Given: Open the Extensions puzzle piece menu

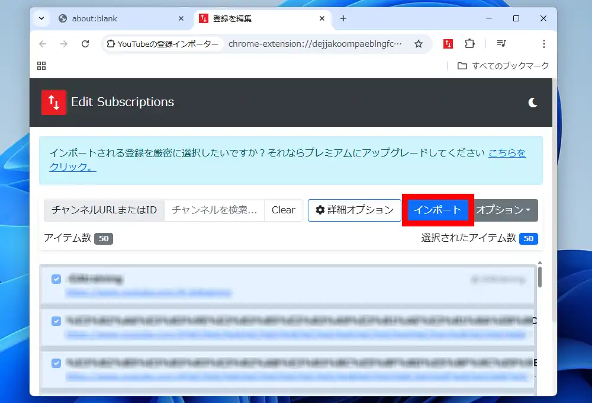Looking at the screenshot, I should click(469, 44).
